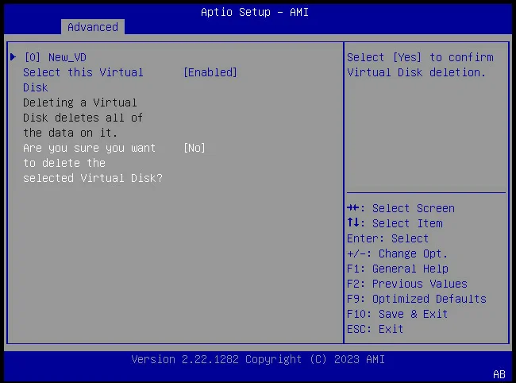Image resolution: width=516 pixels, height=383 pixels.
Task: Click the Version 2.22.1282 copyright footer
Action: pyautogui.click(x=258, y=359)
